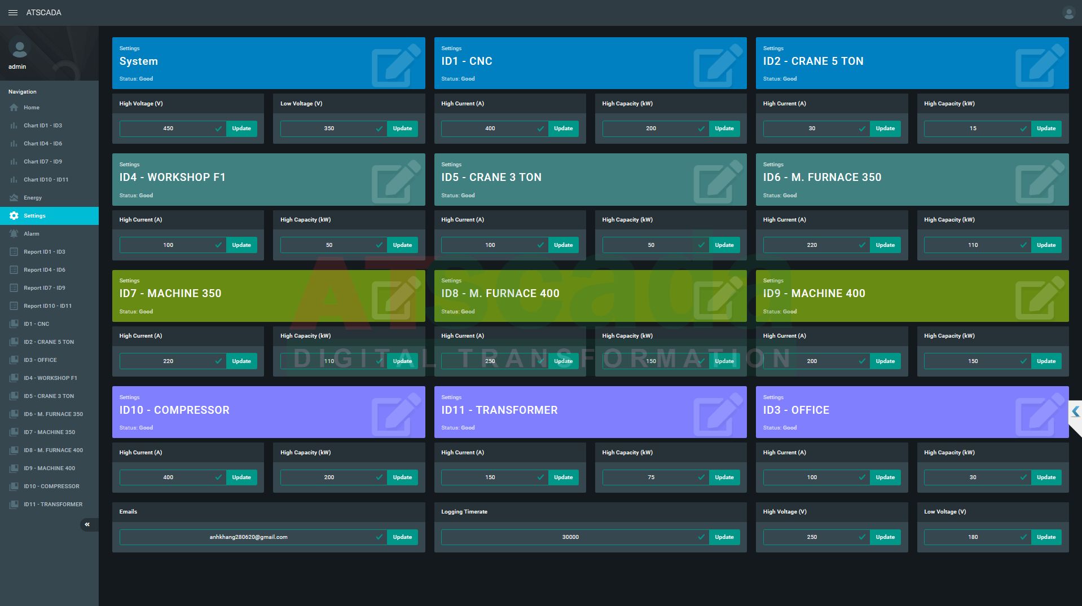The image size is (1082, 606).
Task: Select Chart ID7 - ID9 menu item
Action: pos(43,162)
